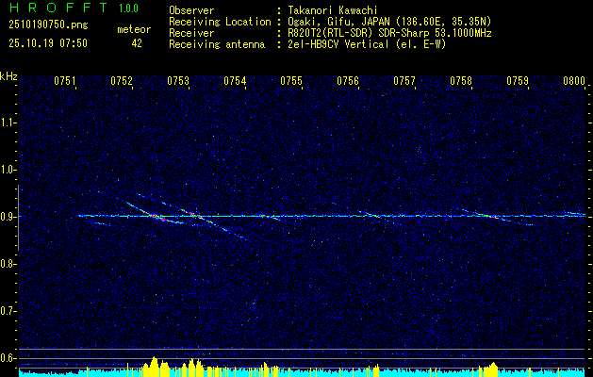The height and width of the screenshot is (377, 593).
Task: Click the 0754 time marker
Action: click(x=235, y=81)
